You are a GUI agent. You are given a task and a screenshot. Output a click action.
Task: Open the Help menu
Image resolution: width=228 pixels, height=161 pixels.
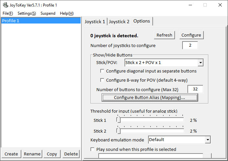click(x=67, y=13)
